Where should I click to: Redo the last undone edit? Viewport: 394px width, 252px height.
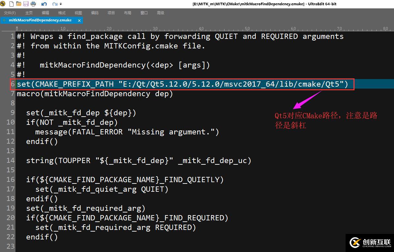tap(55, 4)
